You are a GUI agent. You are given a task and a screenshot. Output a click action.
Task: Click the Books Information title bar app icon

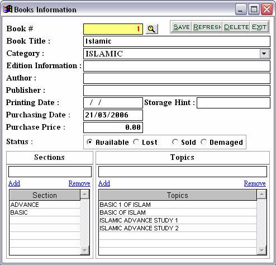point(8,10)
